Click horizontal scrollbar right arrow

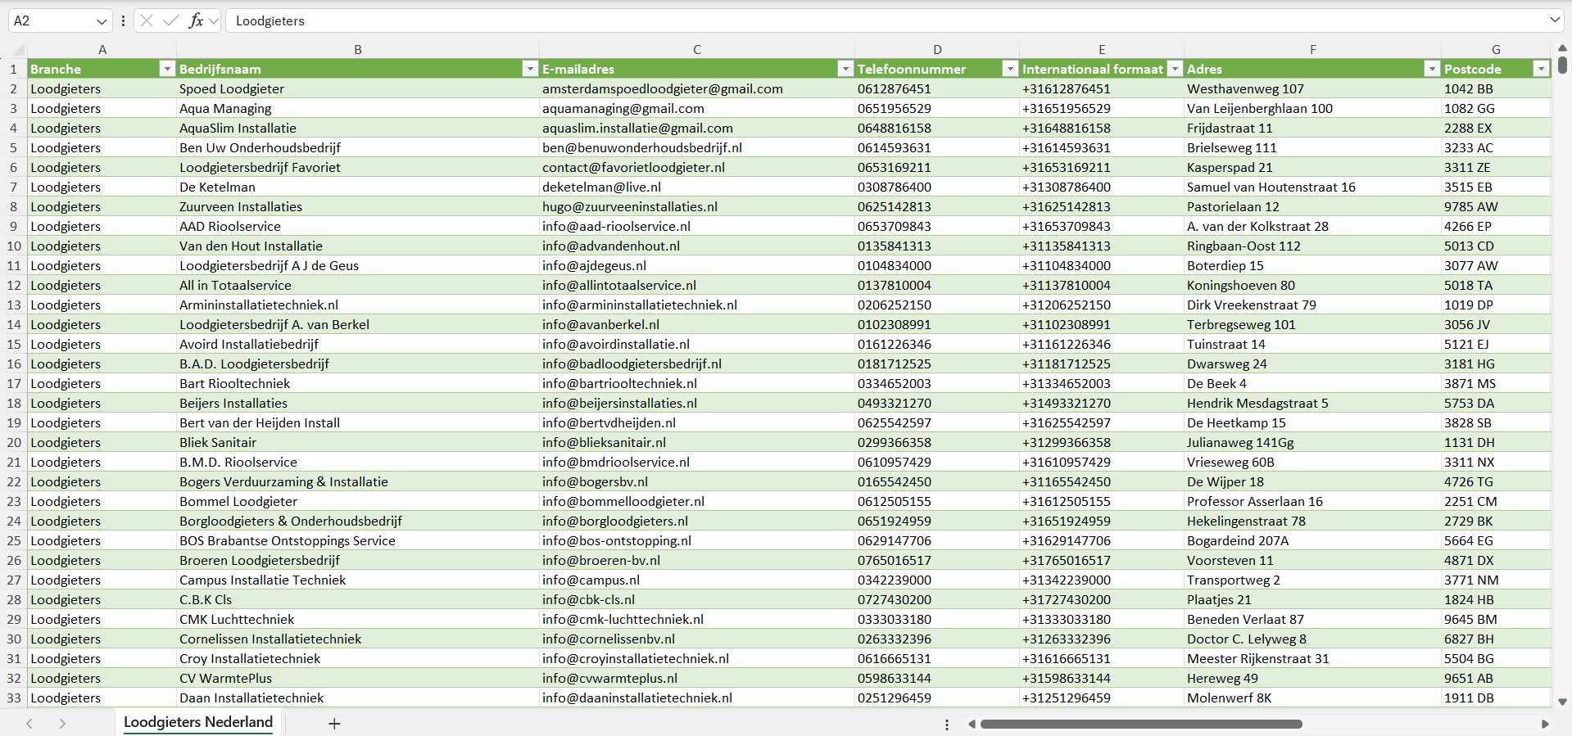point(1545,724)
